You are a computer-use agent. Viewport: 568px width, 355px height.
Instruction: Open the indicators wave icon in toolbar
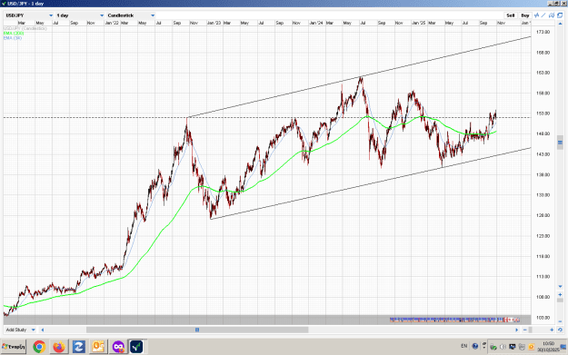pos(536,15)
